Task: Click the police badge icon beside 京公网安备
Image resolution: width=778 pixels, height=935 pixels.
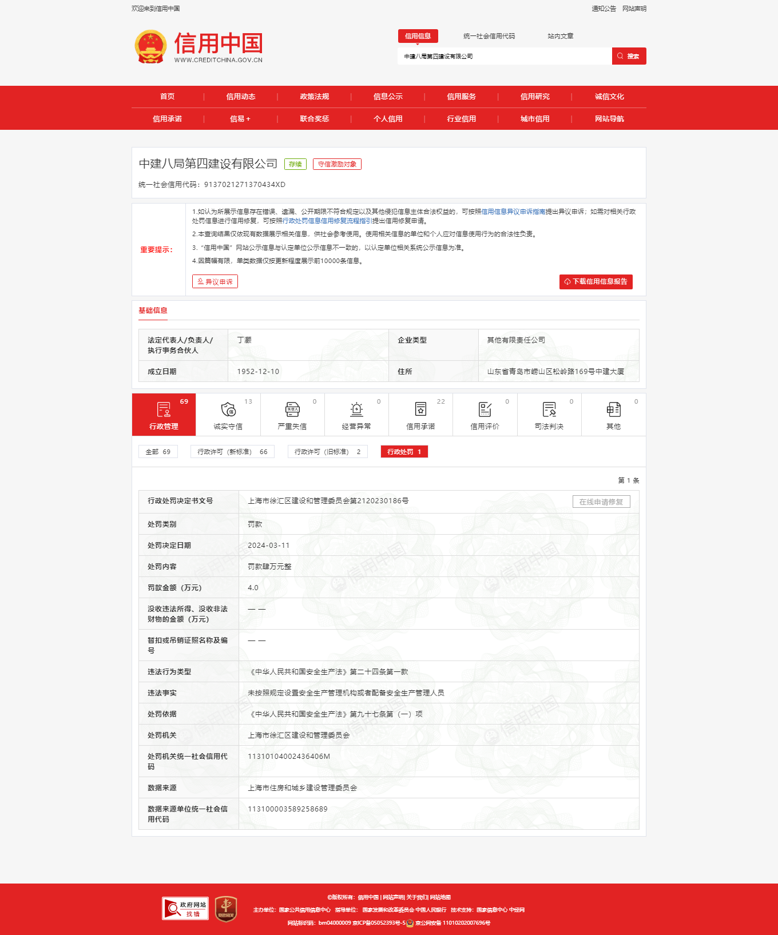Action: pos(410,922)
